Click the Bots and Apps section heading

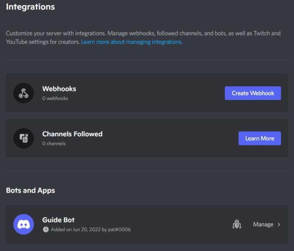30,190
